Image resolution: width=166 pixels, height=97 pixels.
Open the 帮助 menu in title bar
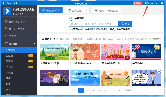9,3
